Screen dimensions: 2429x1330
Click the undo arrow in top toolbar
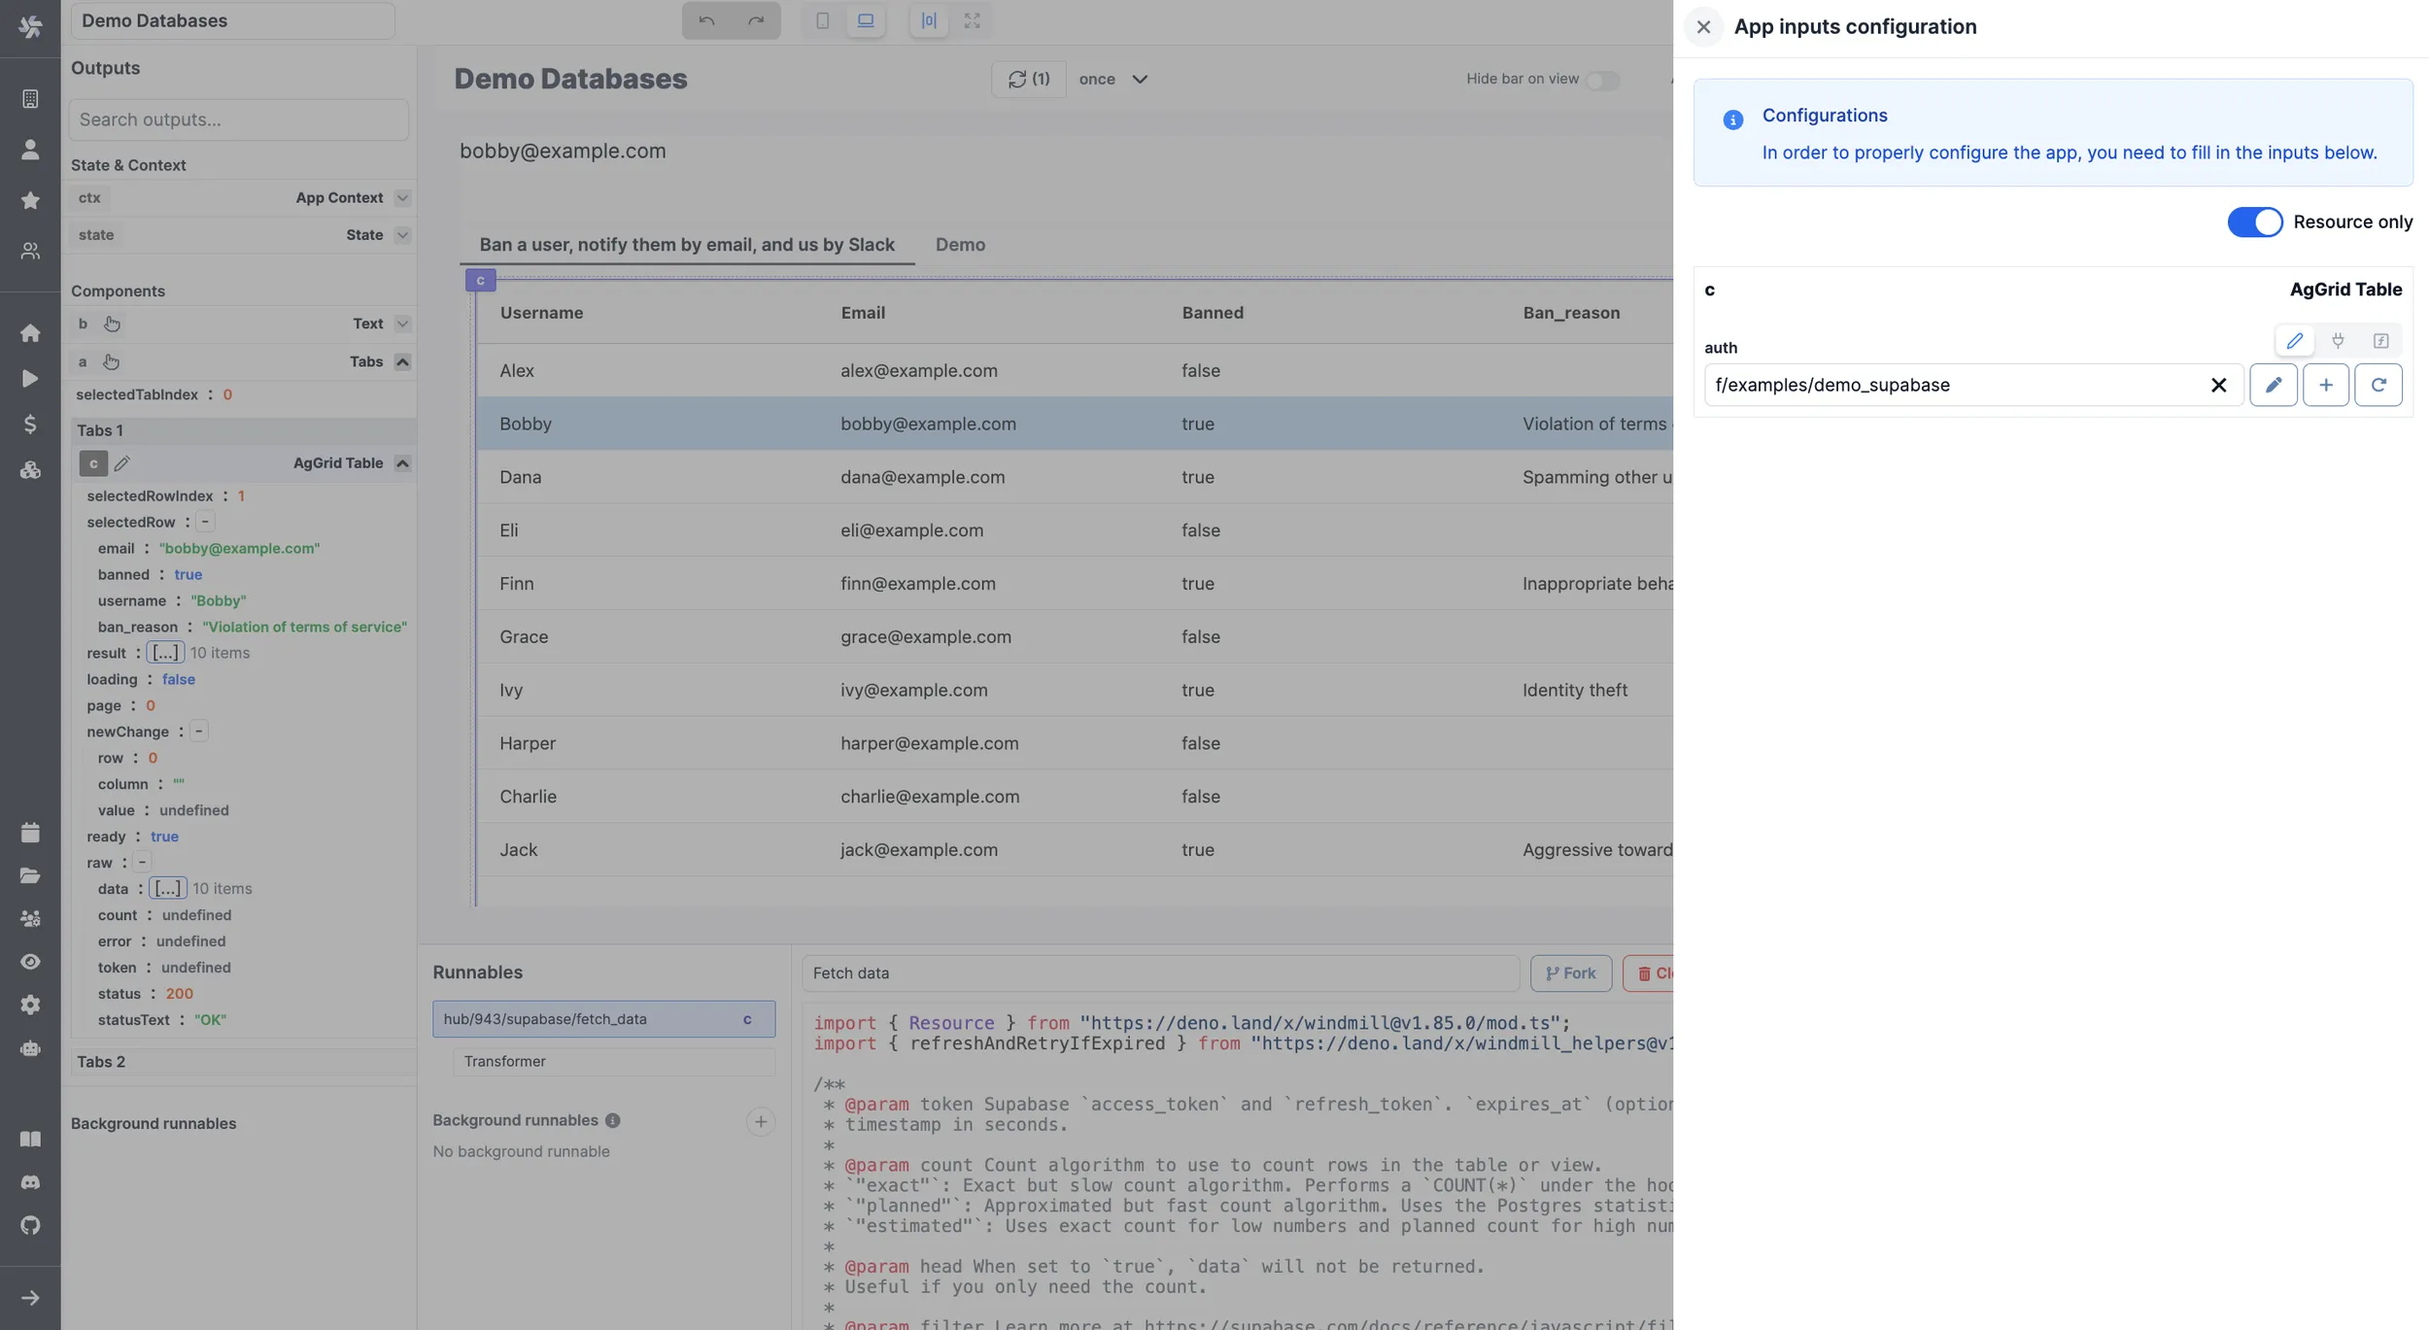click(706, 20)
